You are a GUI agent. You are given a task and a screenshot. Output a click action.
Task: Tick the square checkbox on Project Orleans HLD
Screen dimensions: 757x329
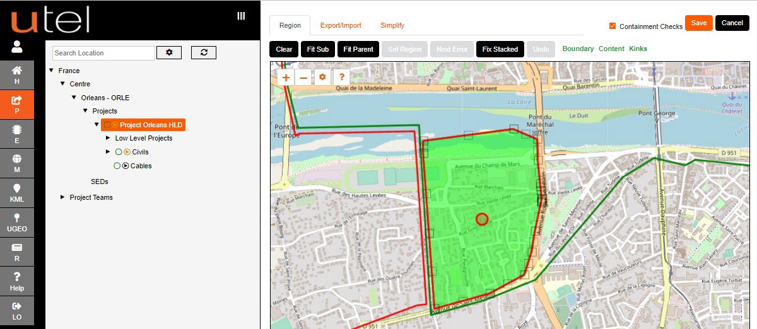point(107,125)
